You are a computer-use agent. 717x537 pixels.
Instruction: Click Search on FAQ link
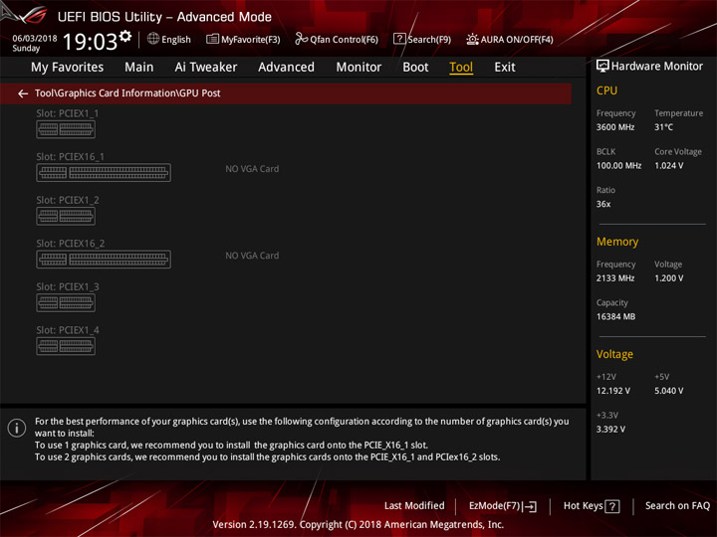[677, 506]
